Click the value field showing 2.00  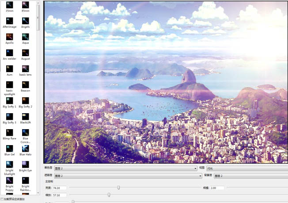pos(217,188)
